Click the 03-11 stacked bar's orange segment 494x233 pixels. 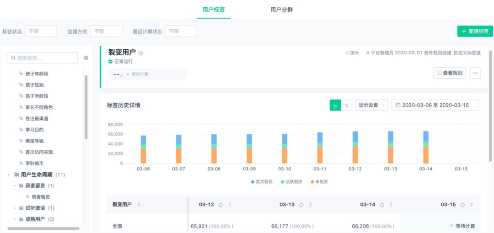pos(320,155)
